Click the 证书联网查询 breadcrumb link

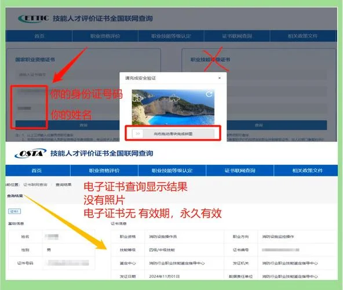(35, 184)
